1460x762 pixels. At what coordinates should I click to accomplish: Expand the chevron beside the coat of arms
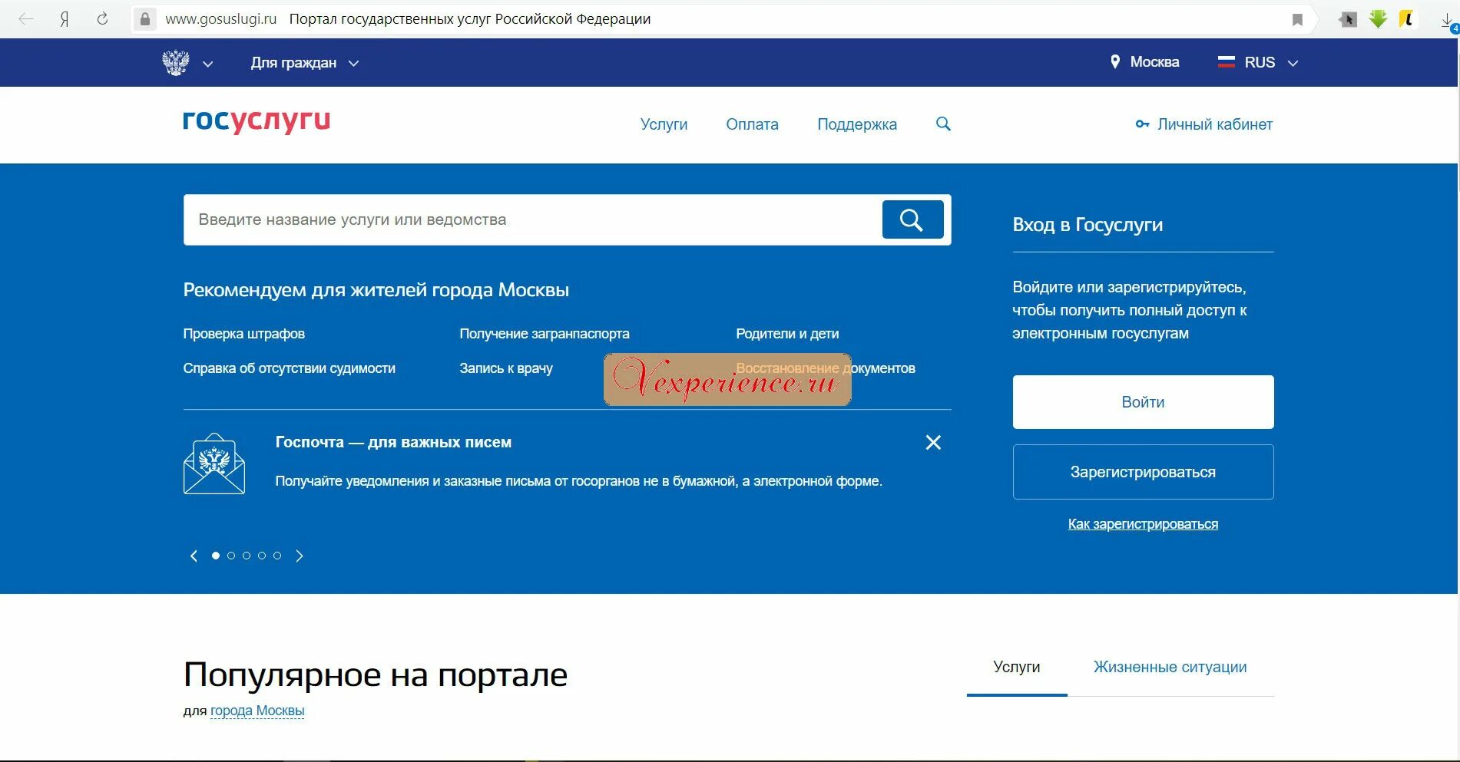(207, 64)
